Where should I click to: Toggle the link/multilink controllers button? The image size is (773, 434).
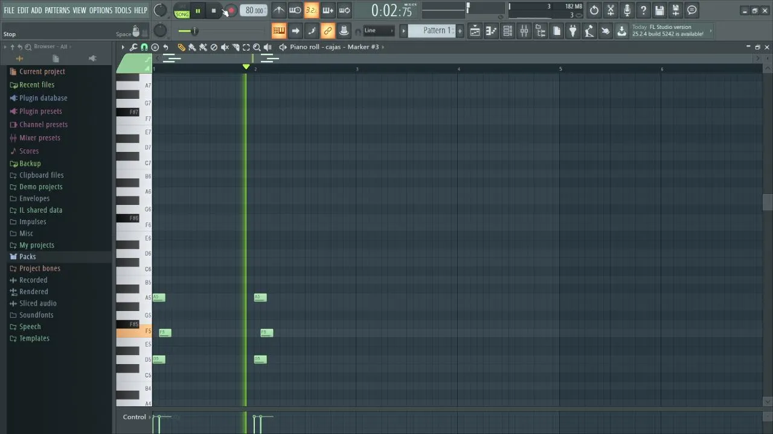coord(328,31)
